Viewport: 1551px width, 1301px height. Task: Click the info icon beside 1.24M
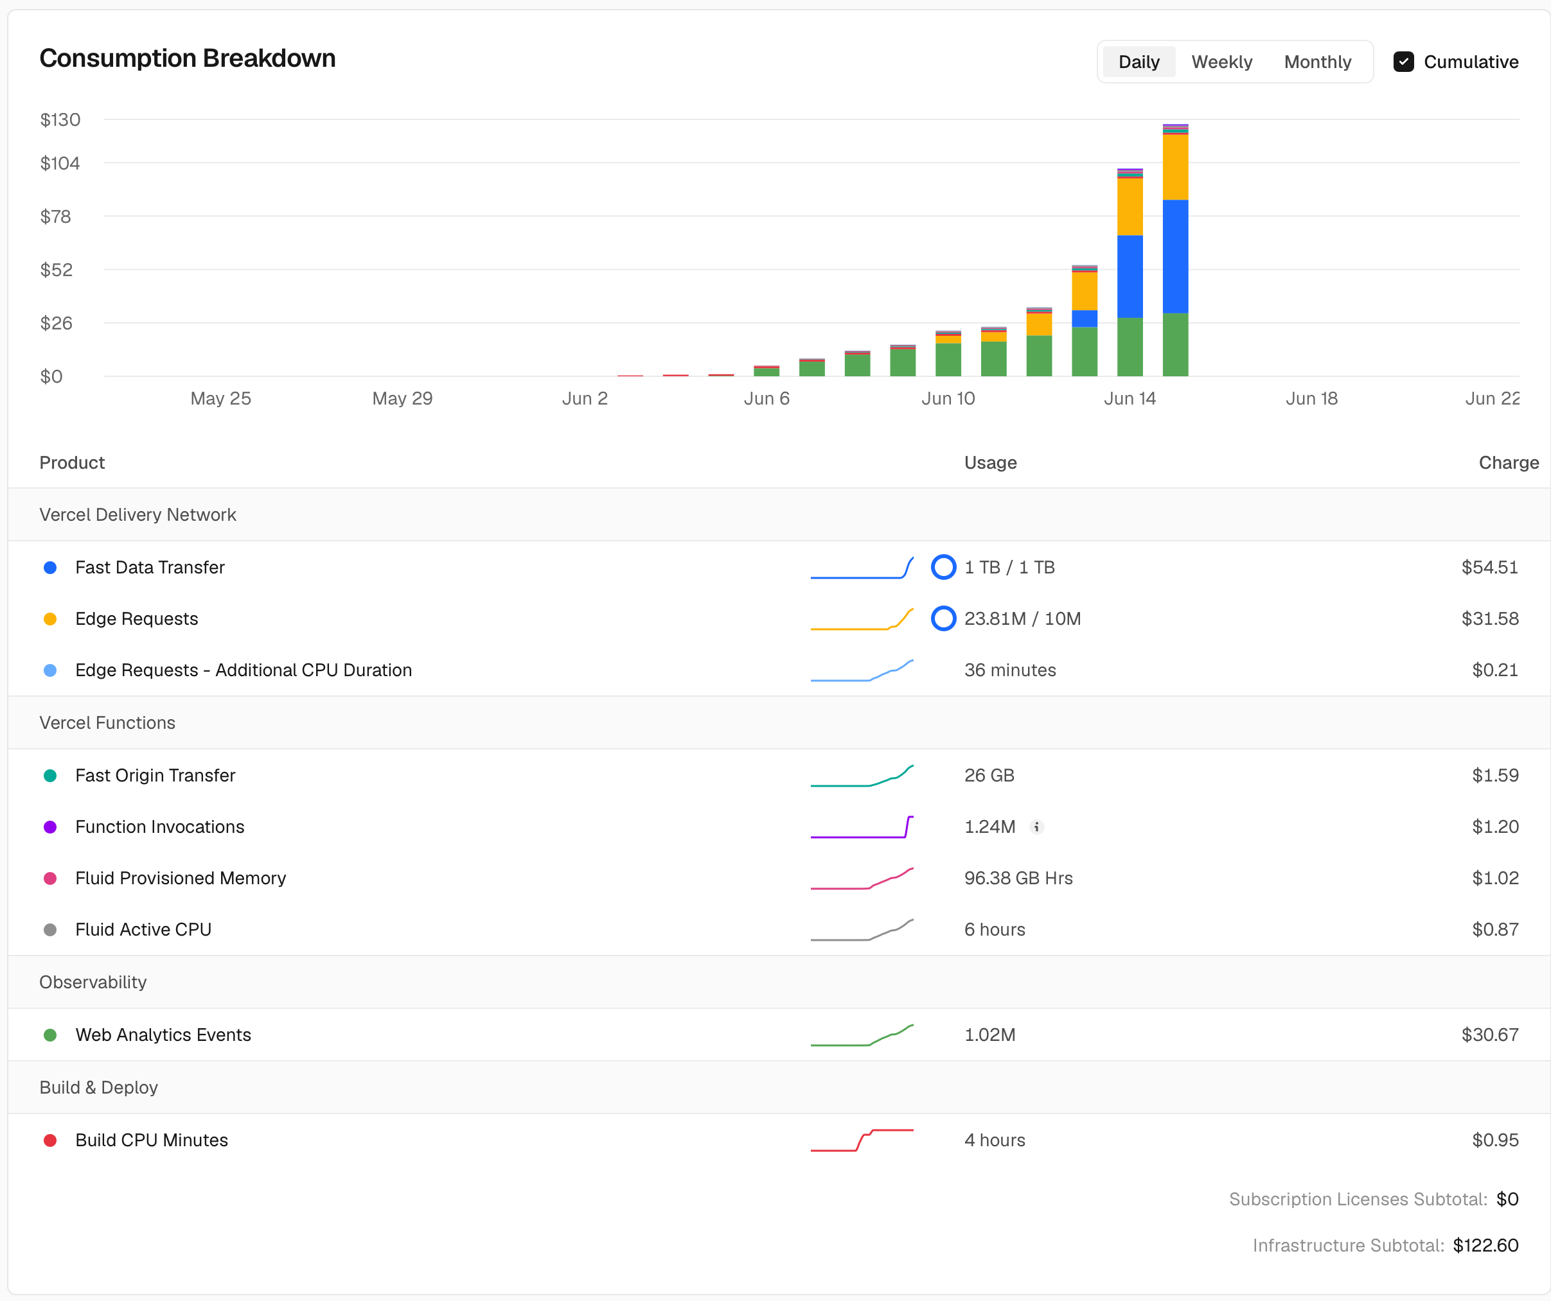tap(1036, 827)
